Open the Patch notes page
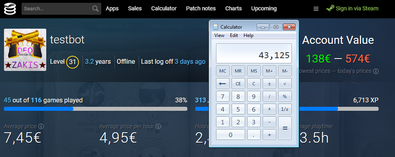Viewport: 395px width, 157px height. pos(201,9)
